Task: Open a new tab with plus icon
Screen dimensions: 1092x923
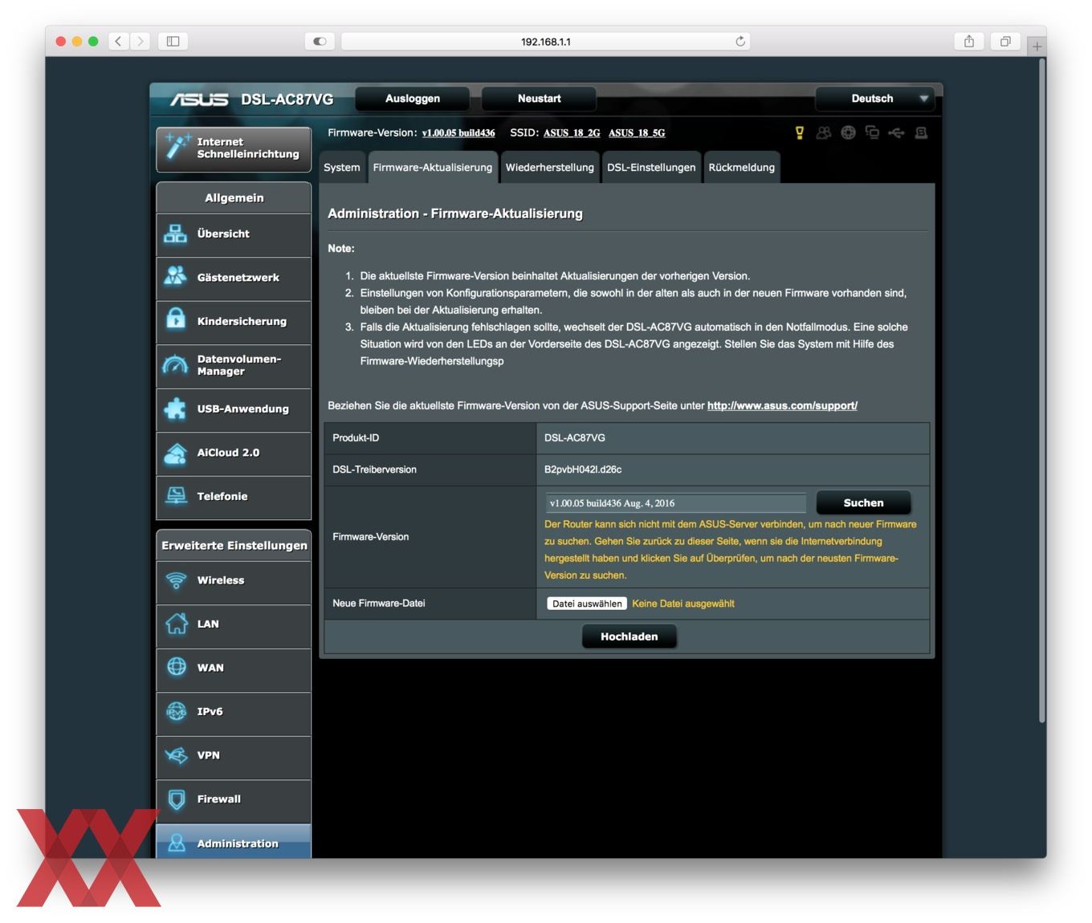Action: click(1037, 47)
